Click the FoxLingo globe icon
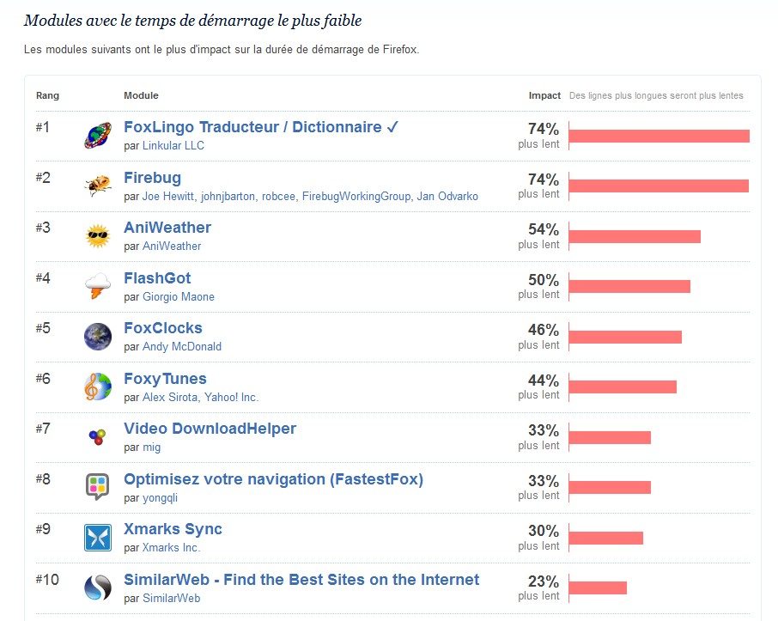The width and height of the screenshot is (778, 621). click(x=98, y=136)
